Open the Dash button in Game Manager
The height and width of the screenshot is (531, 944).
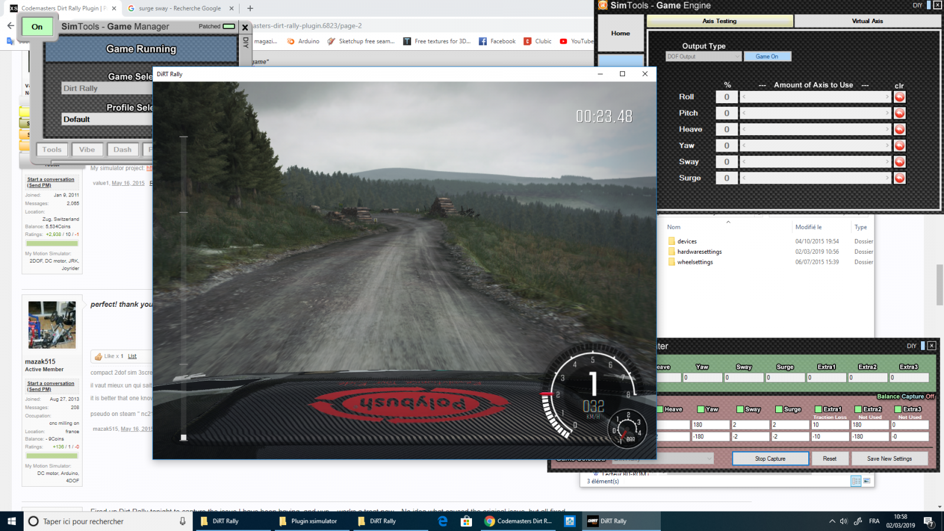[x=123, y=150]
